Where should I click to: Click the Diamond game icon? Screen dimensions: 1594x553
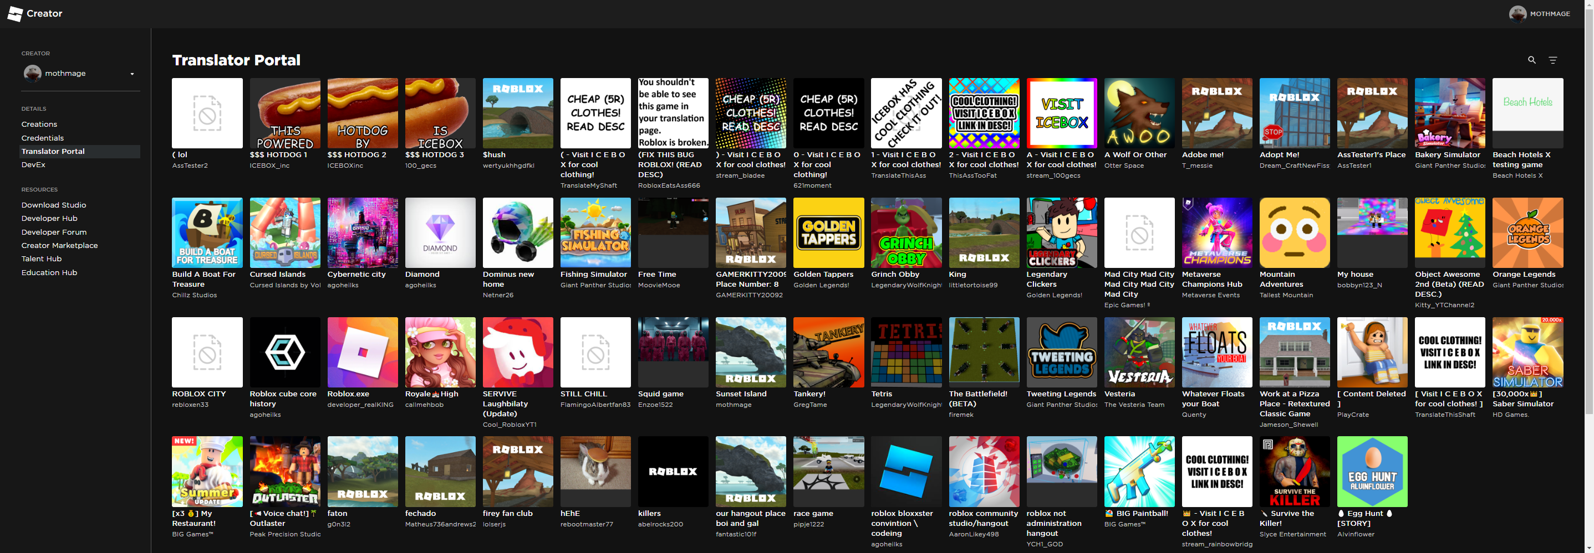(441, 233)
